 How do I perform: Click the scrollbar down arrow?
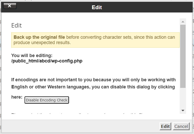(183, 110)
